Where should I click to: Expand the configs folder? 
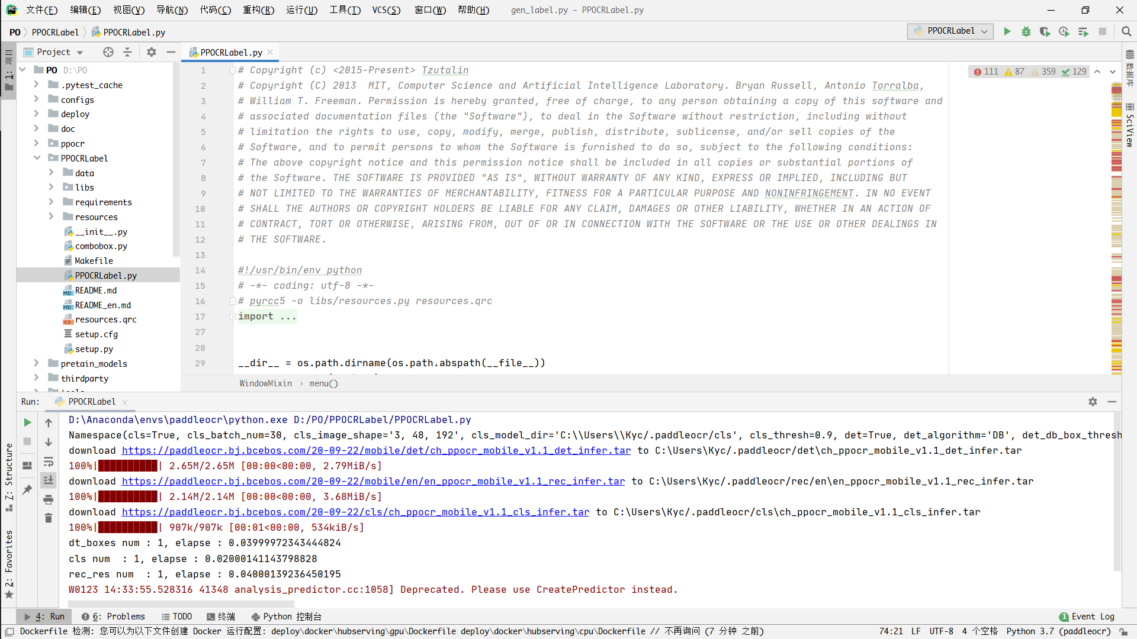[x=36, y=99]
